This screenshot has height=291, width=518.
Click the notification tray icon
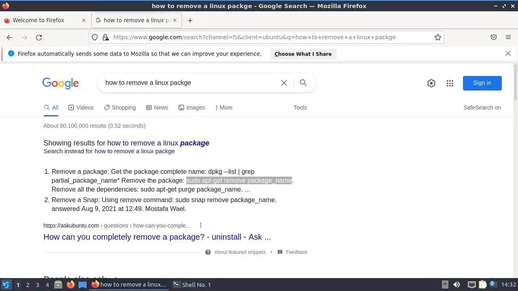(x=494, y=285)
